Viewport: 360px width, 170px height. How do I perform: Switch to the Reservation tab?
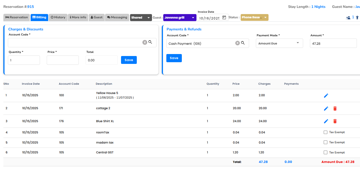coord(17,17)
